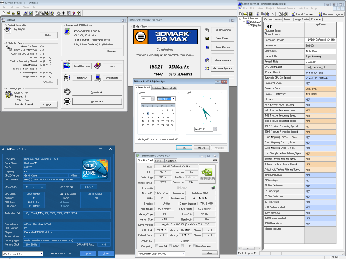Screen dimensions: 346x259
Task: Open Internet Services menu in Result Browser
Action: pyautogui.click(x=286, y=9)
